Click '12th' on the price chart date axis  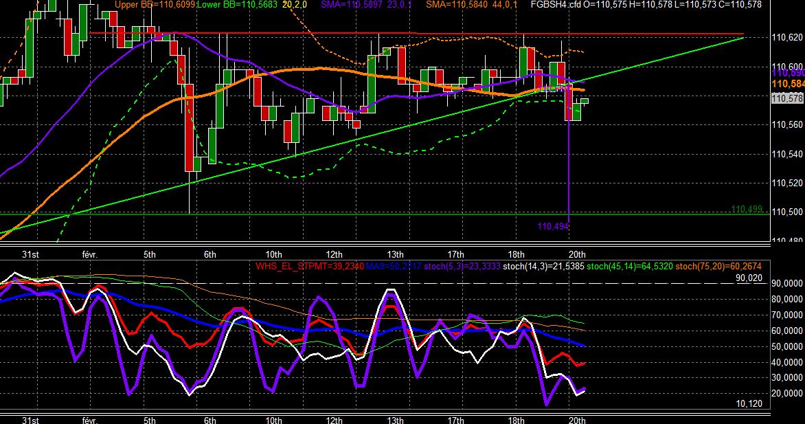[335, 254]
